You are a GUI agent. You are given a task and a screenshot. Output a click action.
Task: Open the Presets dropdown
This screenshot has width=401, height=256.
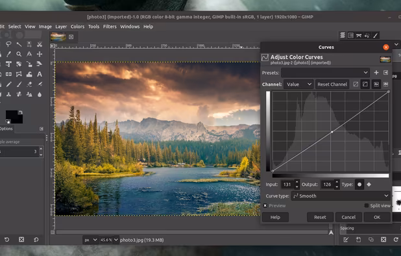coord(325,73)
